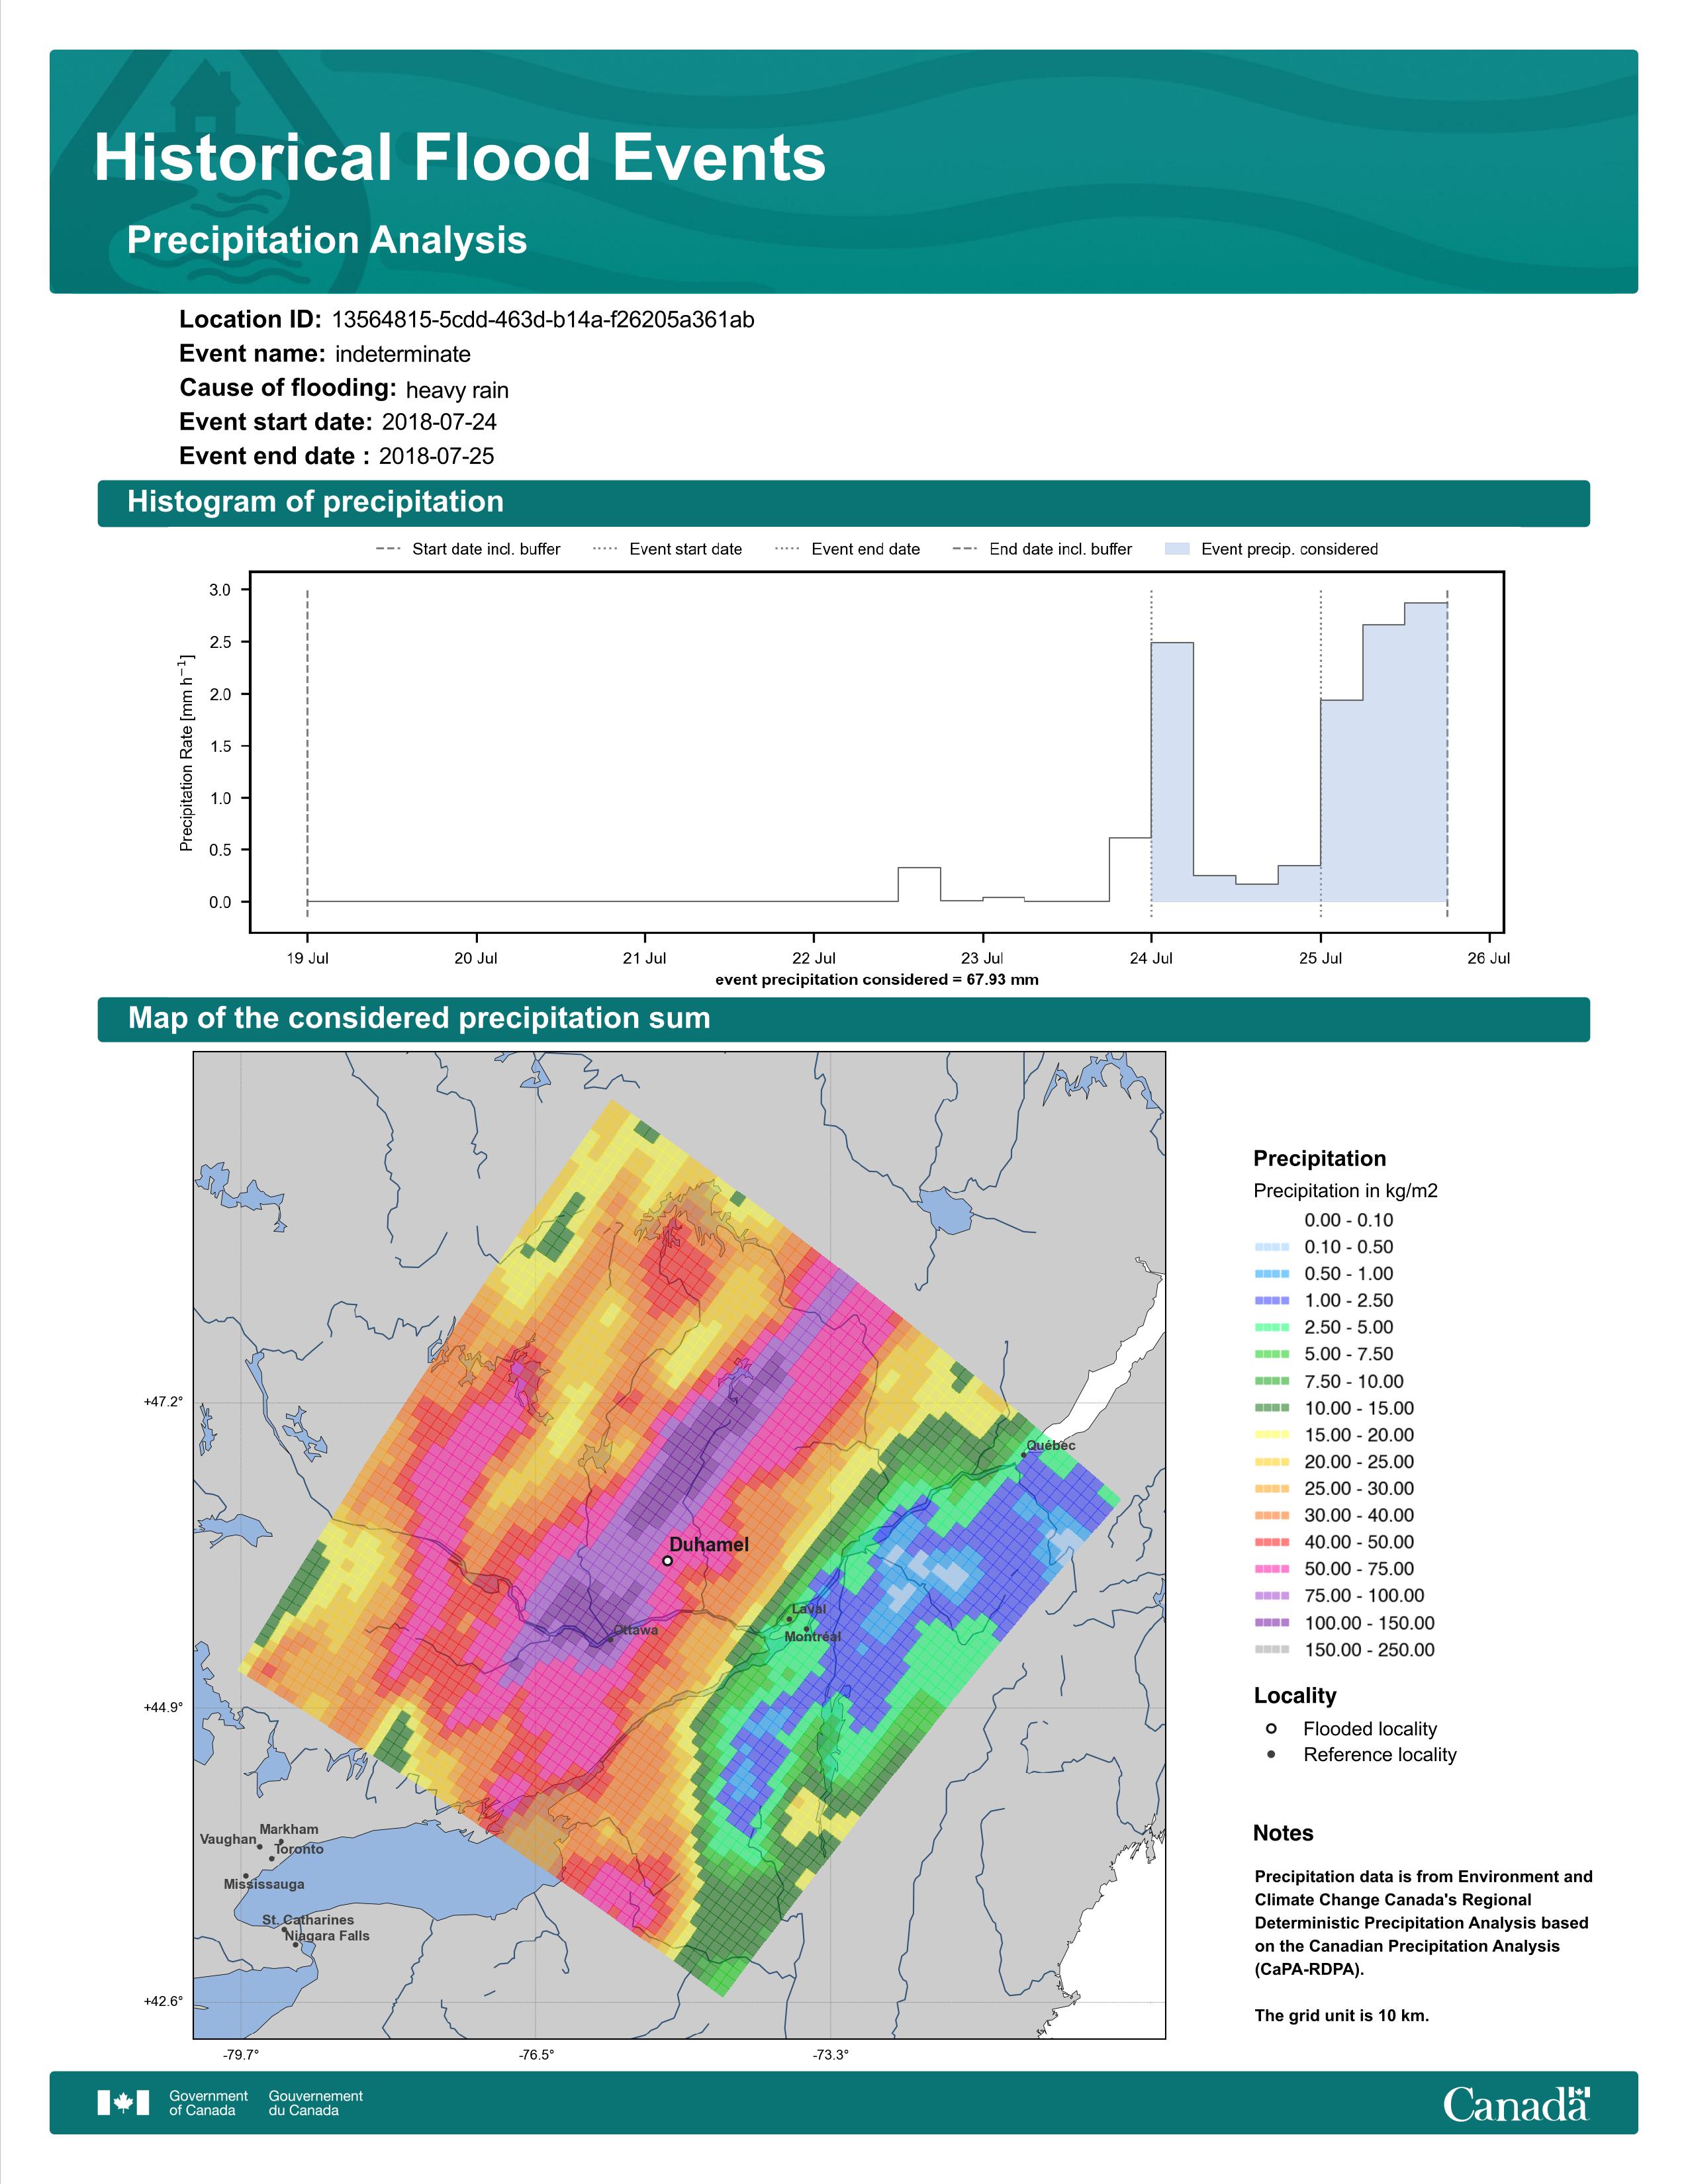Select the event start date 2018-07-24

coord(439,422)
